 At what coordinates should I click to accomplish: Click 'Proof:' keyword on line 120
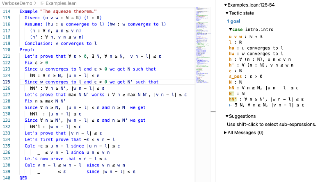pos(27,50)
